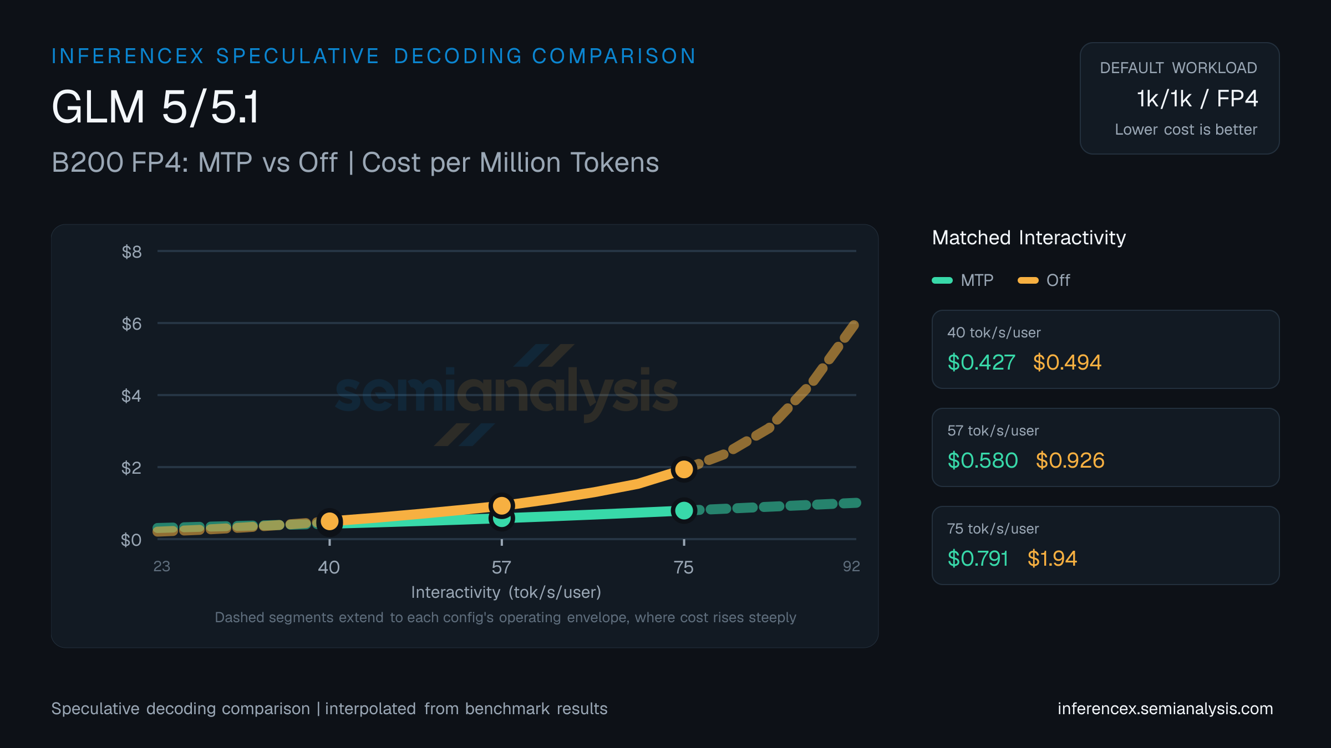Click the $0.427 MTP cost value
The height and width of the screenshot is (748, 1331).
pyautogui.click(x=982, y=362)
